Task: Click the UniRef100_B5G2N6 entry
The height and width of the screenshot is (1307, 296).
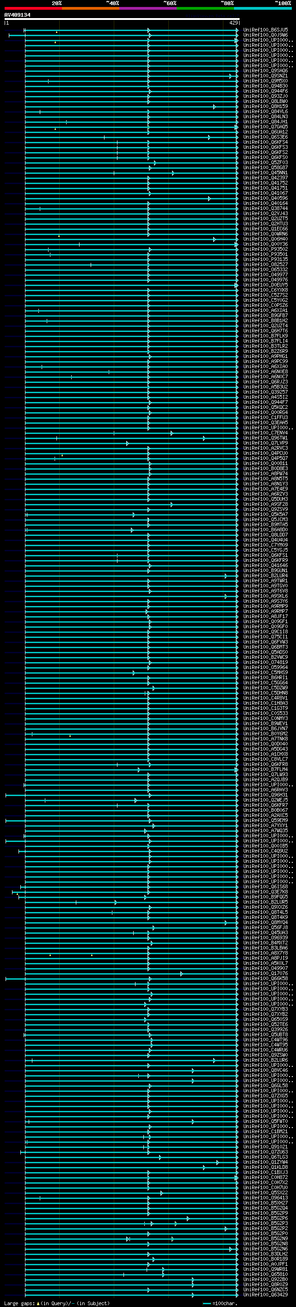Action: click(265, 1249)
